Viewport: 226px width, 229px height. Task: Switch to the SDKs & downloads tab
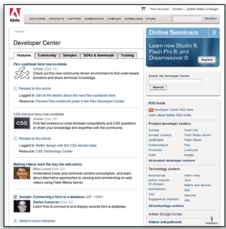coord(99,55)
